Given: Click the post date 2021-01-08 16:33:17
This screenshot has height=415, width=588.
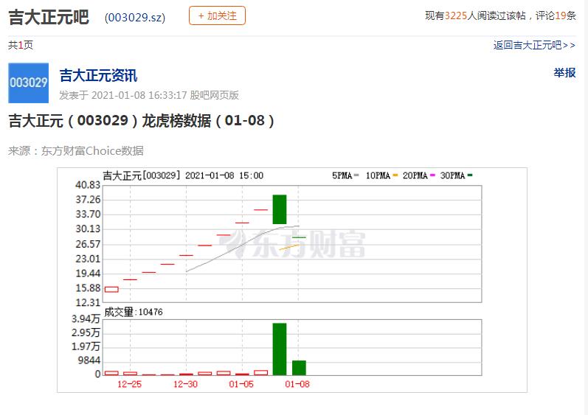Looking at the screenshot, I should [x=139, y=95].
